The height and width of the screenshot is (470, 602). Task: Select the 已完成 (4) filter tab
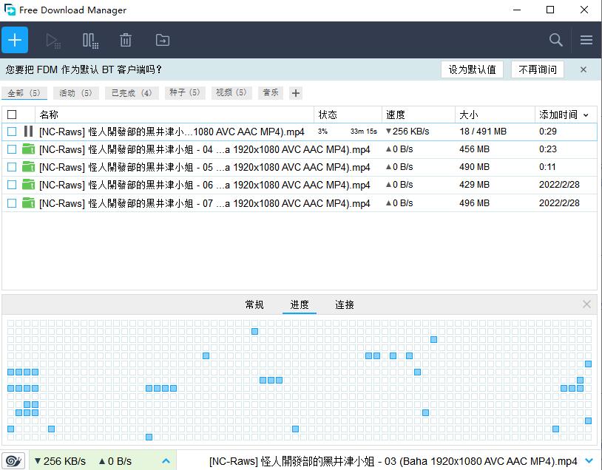tap(131, 93)
